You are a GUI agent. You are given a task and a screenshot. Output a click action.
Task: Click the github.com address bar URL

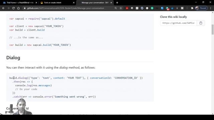[x=66, y=8]
